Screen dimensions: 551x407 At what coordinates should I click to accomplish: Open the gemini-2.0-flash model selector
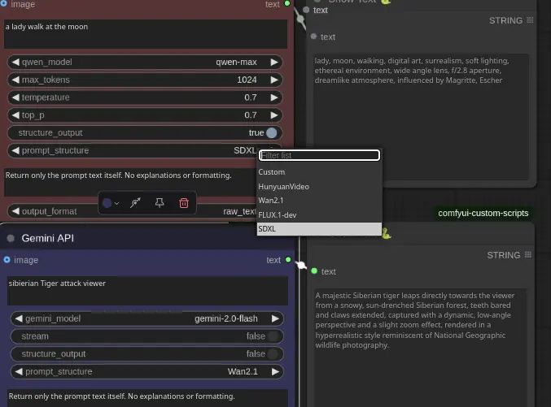click(226, 318)
